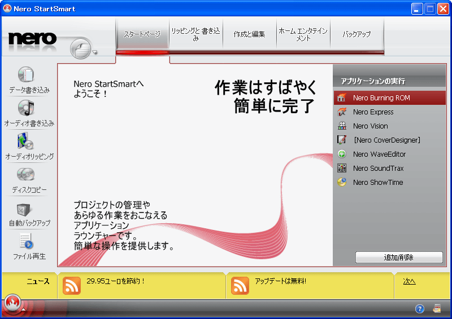
Task: Expand the small arrow next to flame button
Action: (23, 309)
